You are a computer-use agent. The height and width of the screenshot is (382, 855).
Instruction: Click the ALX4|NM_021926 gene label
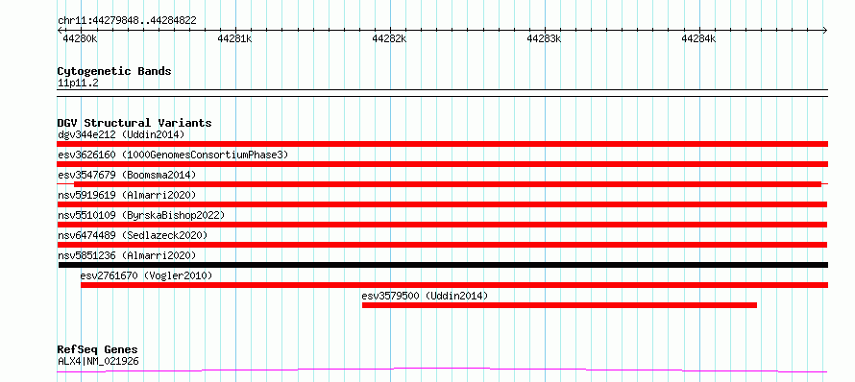[98, 361]
